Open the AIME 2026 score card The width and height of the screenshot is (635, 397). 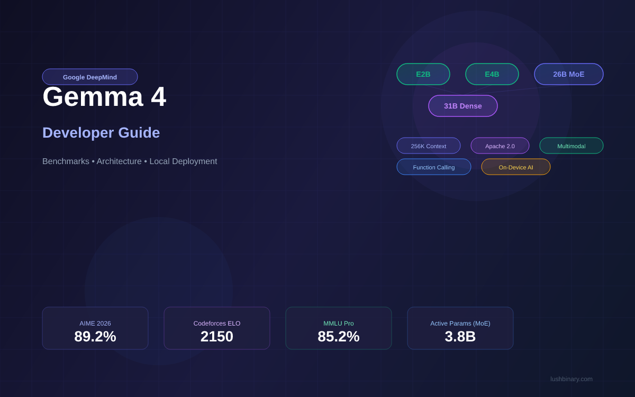point(95,328)
